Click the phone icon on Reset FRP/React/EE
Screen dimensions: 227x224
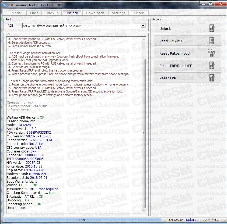coord(212,65)
